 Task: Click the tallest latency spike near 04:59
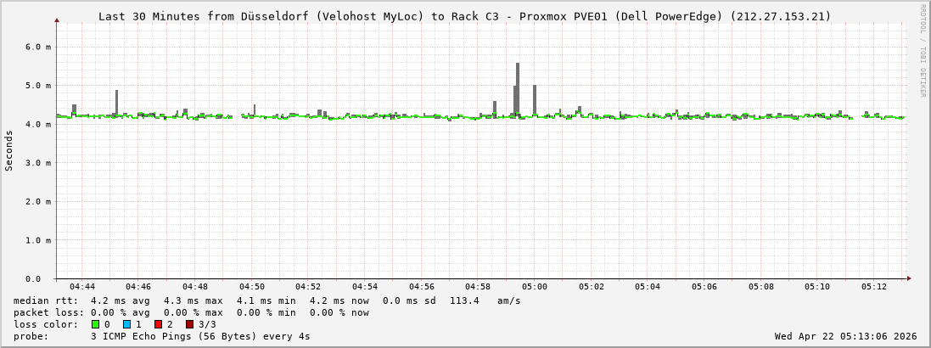pyautogui.click(x=518, y=85)
